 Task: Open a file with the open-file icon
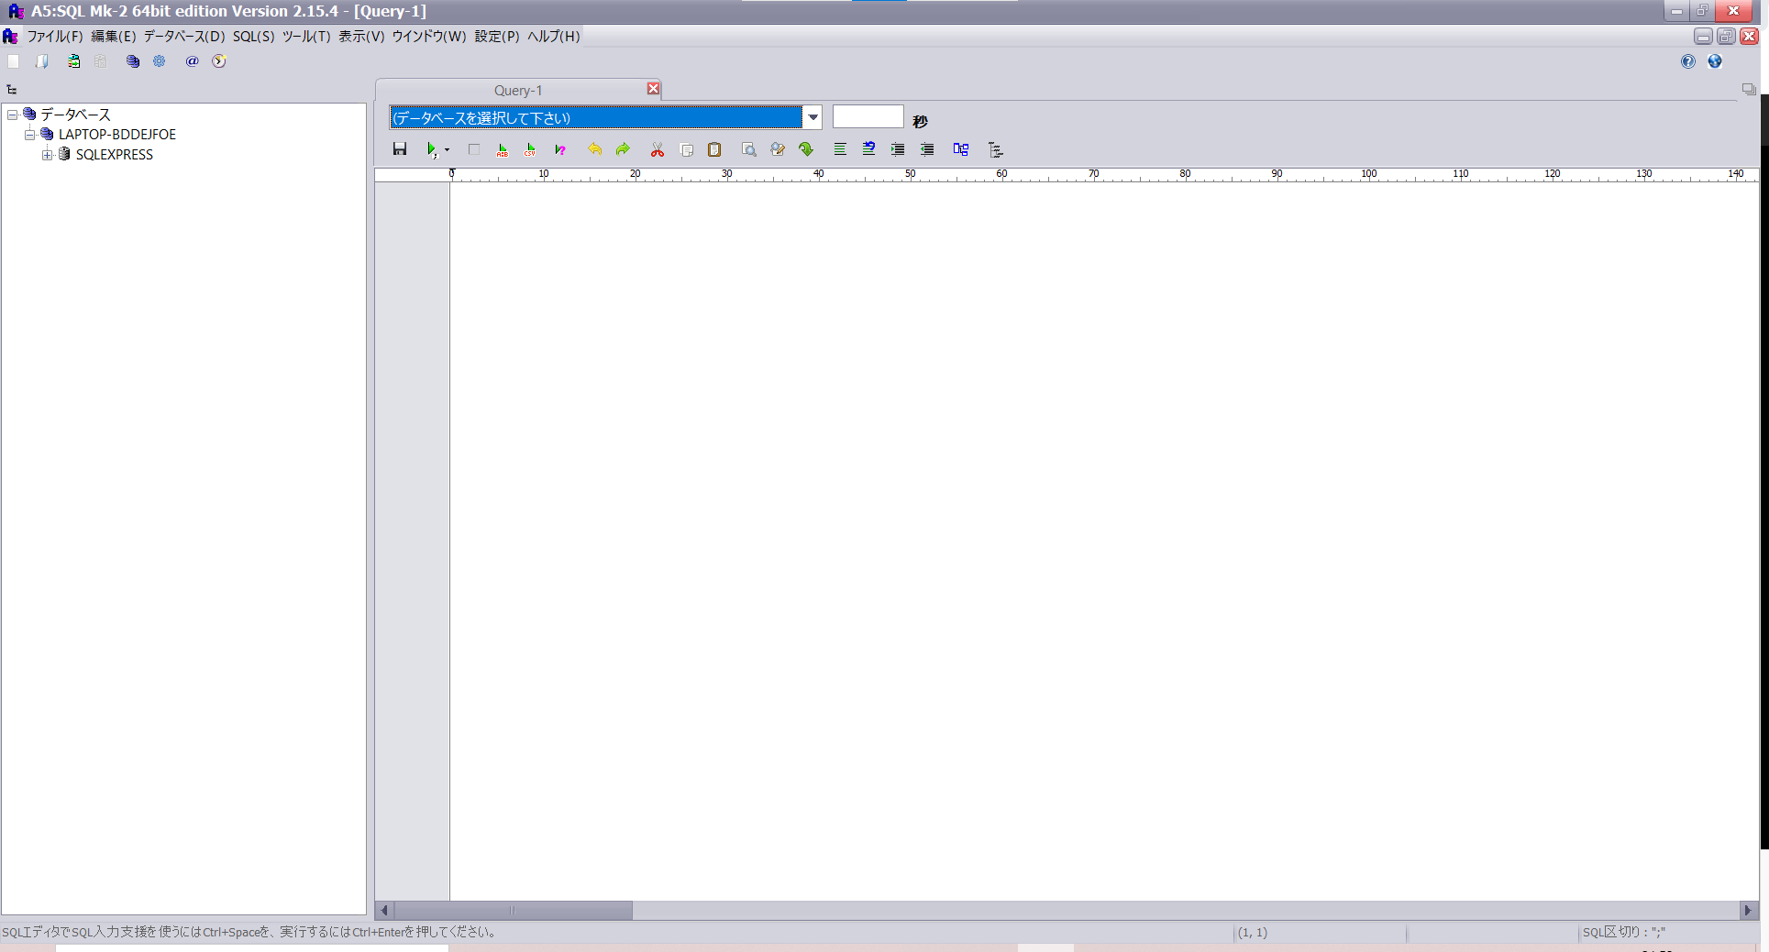[x=42, y=61]
